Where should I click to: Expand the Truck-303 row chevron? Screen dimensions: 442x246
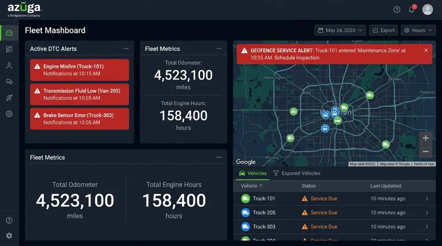click(x=427, y=226)
